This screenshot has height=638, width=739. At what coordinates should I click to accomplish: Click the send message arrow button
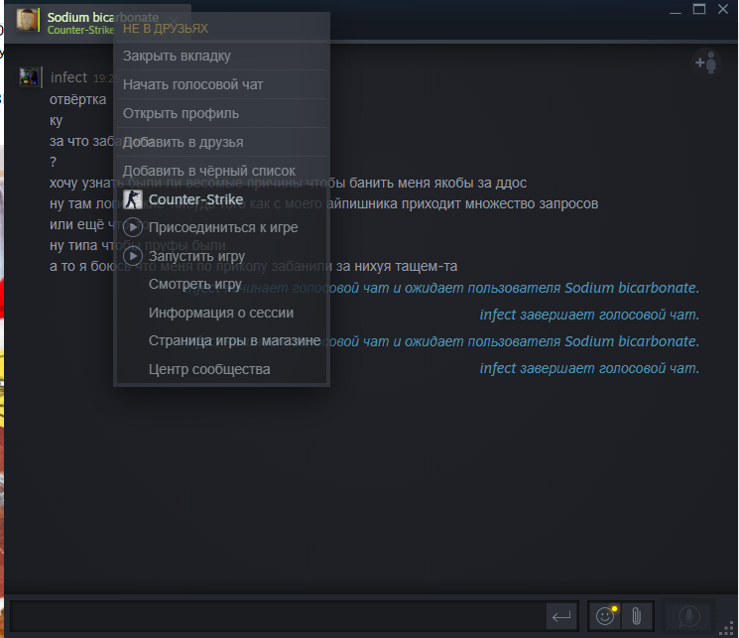(561, 616)
